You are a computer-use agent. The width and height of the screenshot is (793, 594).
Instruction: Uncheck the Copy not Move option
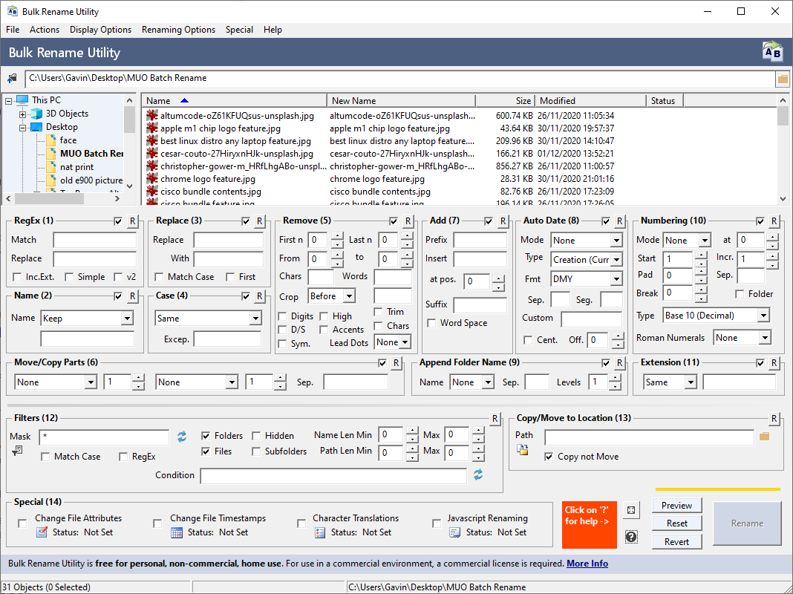coord(549,457)
